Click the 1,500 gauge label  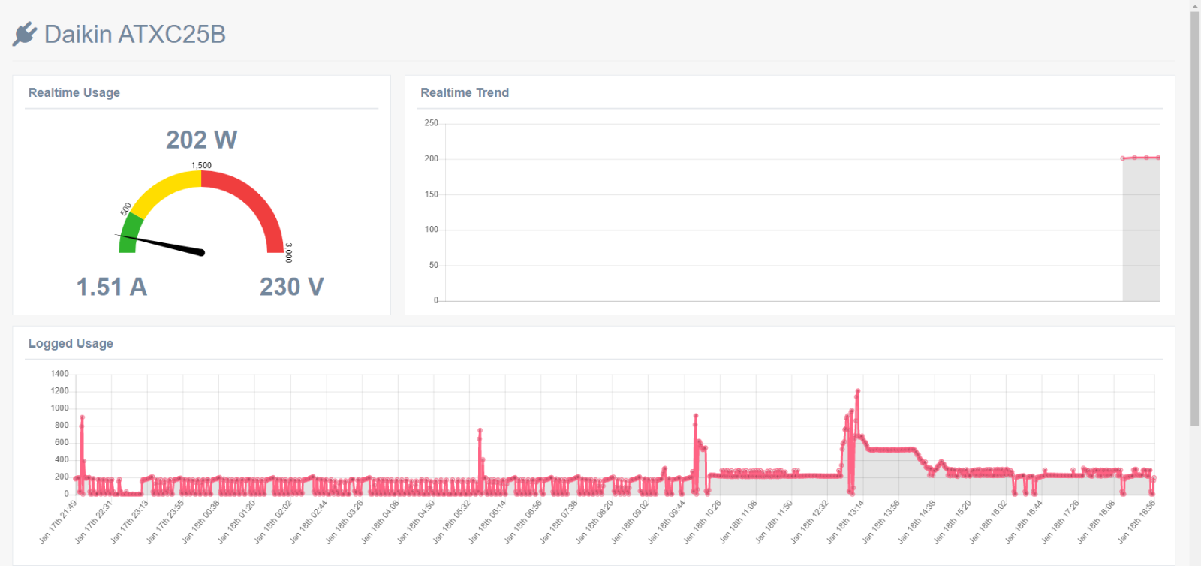tap(201, 165)
